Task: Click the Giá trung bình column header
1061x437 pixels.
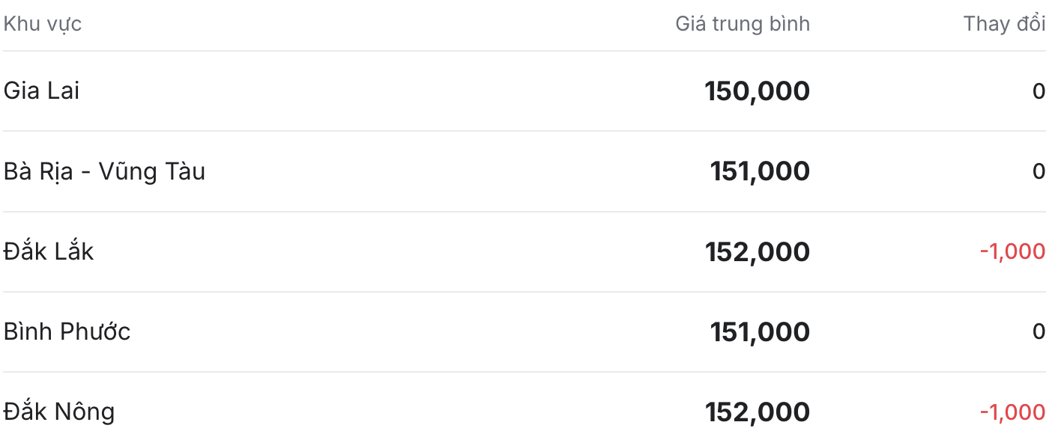Action: click(x=743, y=24)
